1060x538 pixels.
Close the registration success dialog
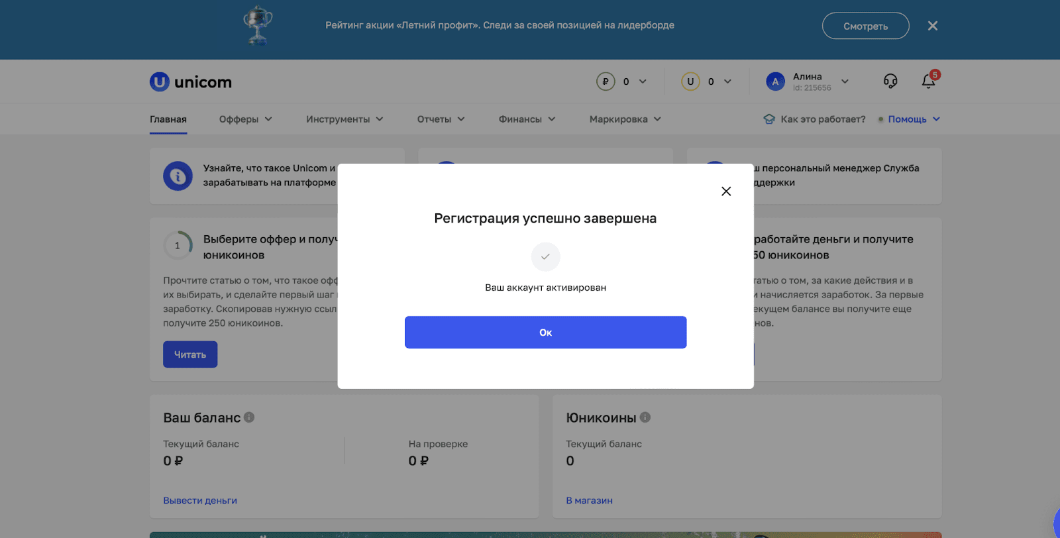click(726, 191)
